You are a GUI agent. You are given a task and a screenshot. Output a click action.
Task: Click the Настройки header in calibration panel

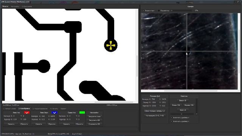94,113
